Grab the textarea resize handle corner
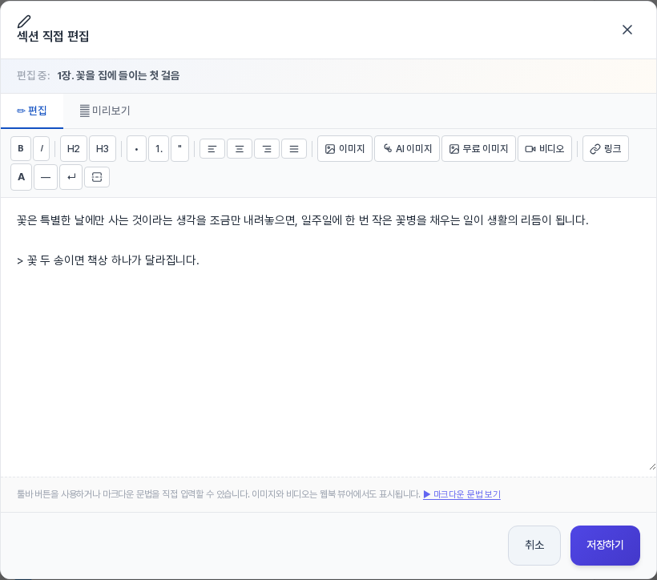The width and height of the screenshot is (657, 580). click(652, 466)
